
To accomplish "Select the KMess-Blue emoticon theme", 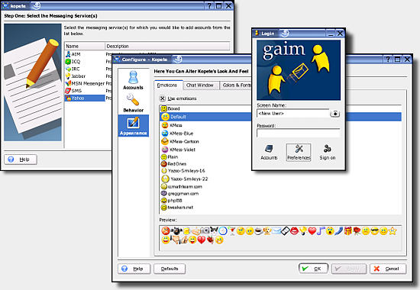I will click(x=177, y=133).
